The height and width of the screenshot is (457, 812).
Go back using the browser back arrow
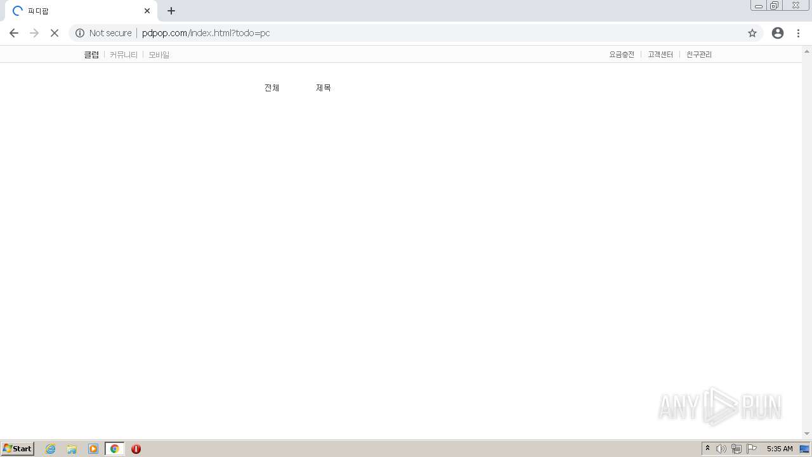14,33
